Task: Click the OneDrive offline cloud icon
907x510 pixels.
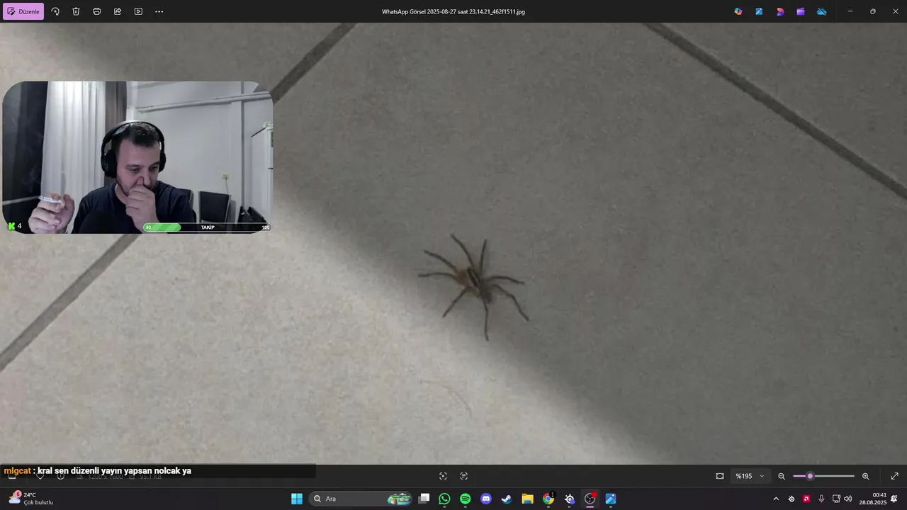Action: pos(822,11)
